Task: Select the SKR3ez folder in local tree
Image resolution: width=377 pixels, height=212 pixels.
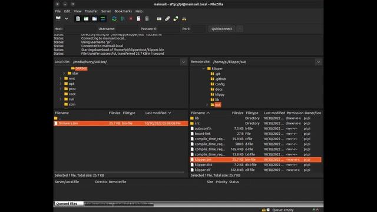Action: pos(81,68)
